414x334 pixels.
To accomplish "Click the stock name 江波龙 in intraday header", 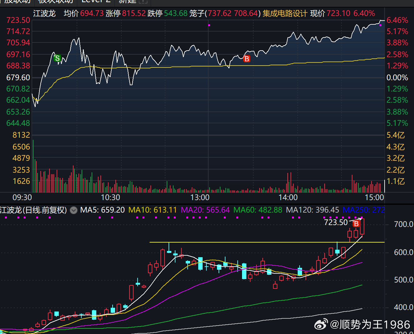I will [44, 13].
